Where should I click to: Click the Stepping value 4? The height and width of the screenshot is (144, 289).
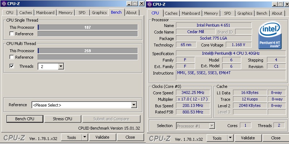pos(276,60)
